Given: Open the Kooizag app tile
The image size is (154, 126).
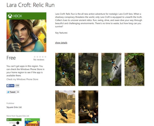Looking at the screenshot, I should [x=32, y=122].
